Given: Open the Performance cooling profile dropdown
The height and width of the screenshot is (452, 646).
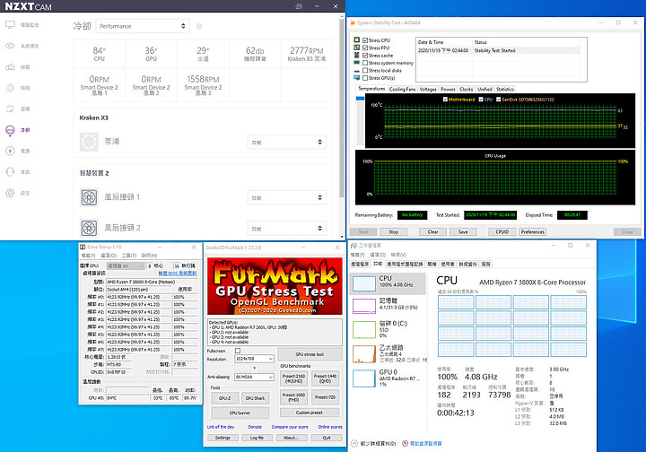Looking at the screenshot, I should point(143,26).
